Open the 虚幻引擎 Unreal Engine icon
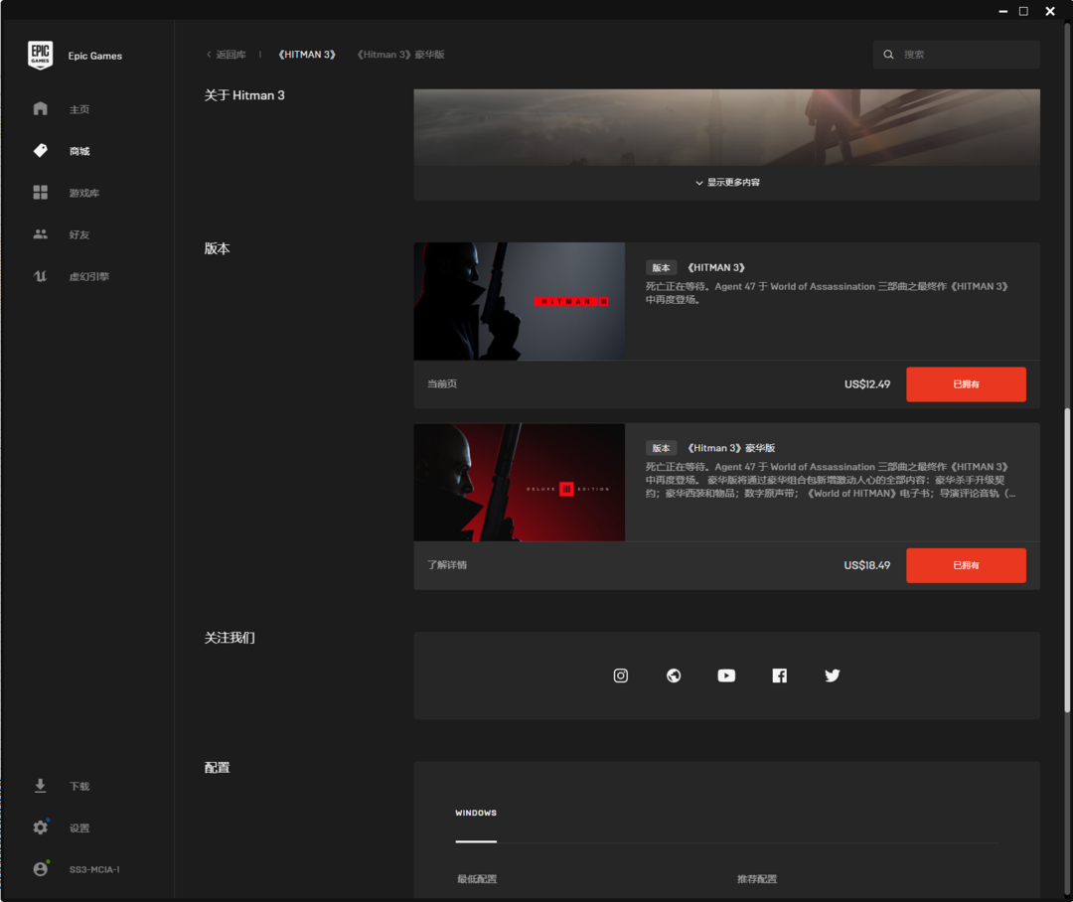1073x902 pixels. point(41,276)
